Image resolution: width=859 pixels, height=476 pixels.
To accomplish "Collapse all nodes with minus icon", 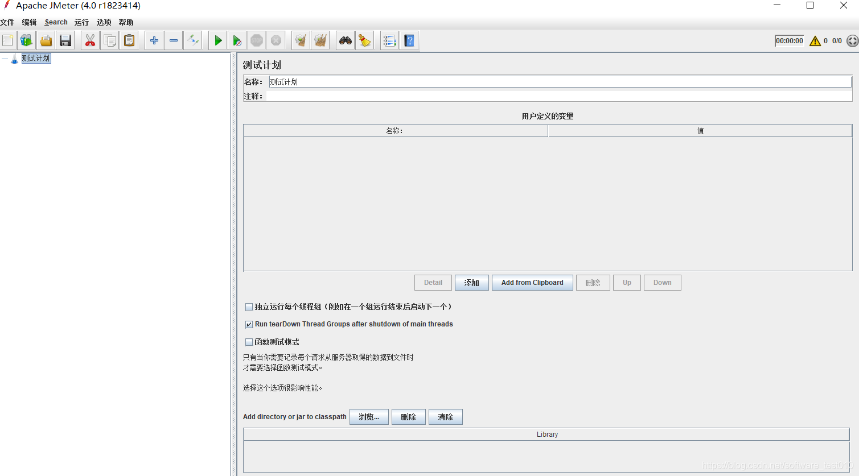I will coord(174,40).
